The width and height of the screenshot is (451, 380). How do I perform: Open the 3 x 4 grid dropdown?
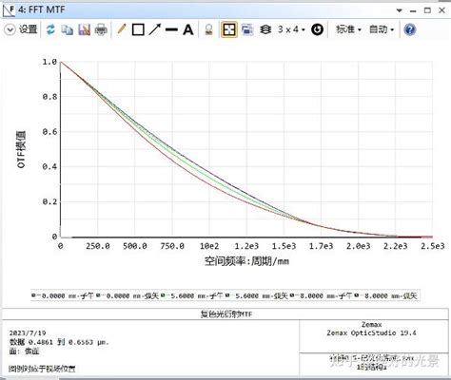pos(291,29)
